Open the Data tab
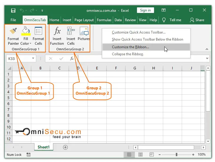 [x=118, y=20]
